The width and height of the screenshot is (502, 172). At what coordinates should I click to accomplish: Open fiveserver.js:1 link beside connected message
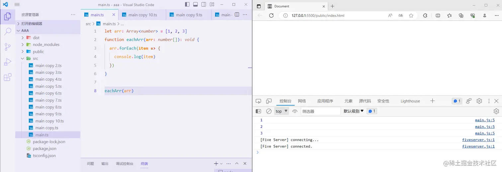pos(478,146)
